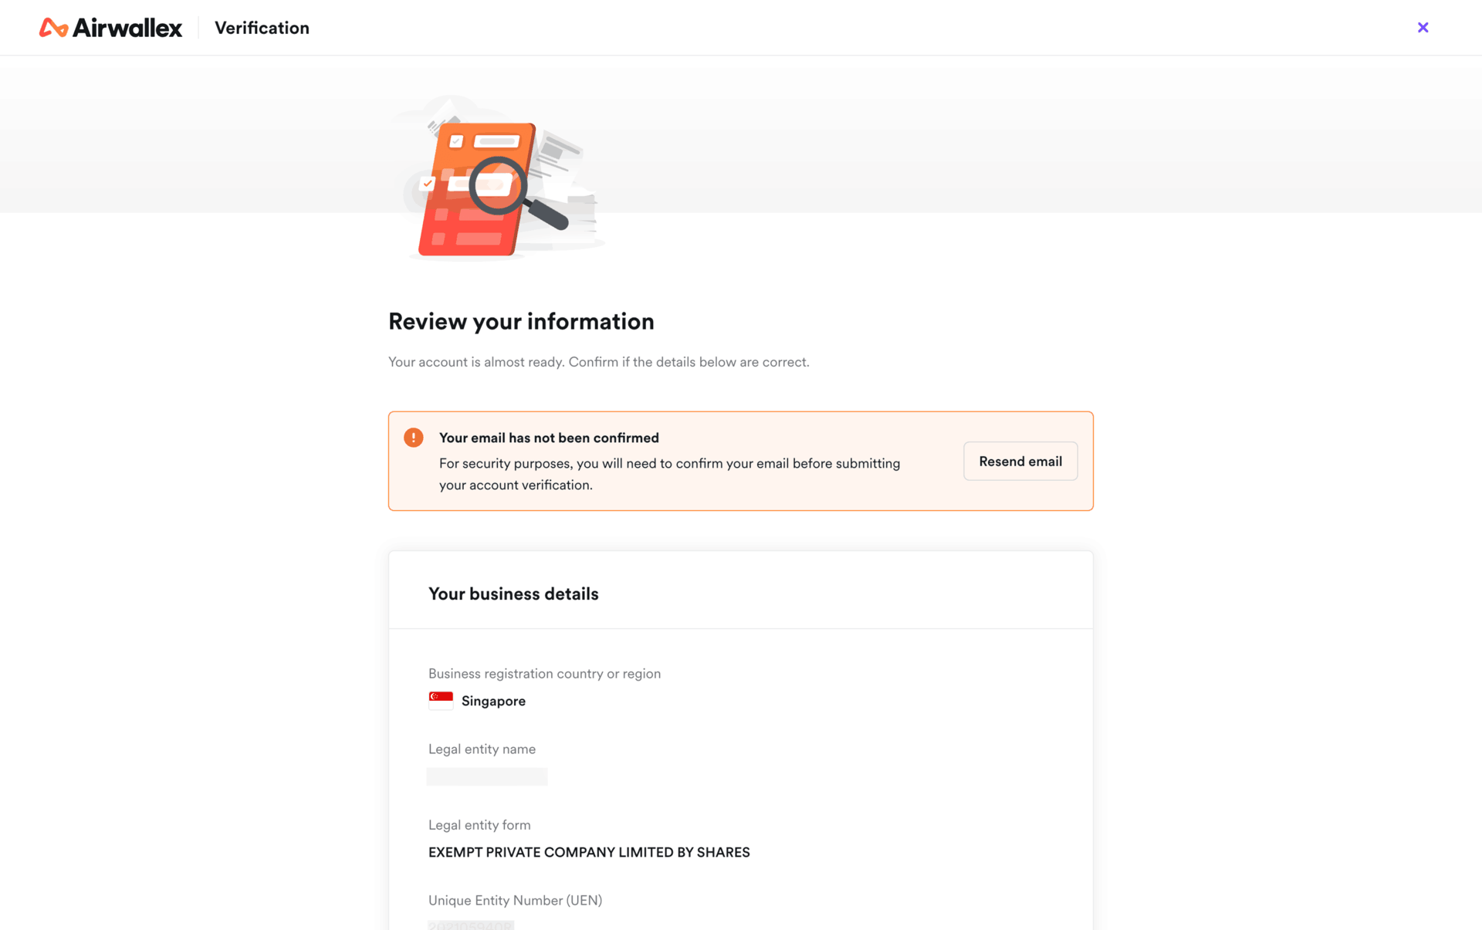
Task: Click 'Business registration country or region' label
Action: [544, 673]
